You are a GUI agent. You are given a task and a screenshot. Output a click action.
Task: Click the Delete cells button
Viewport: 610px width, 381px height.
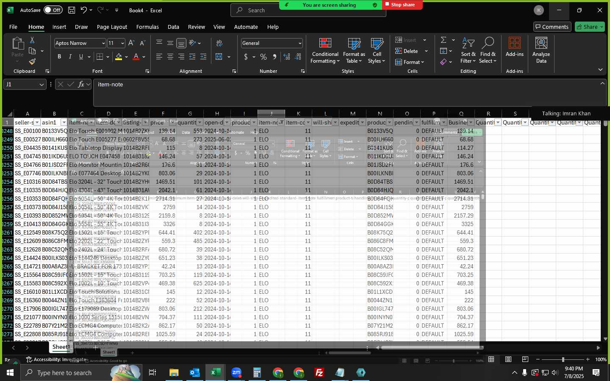click(x=407, y=51)
